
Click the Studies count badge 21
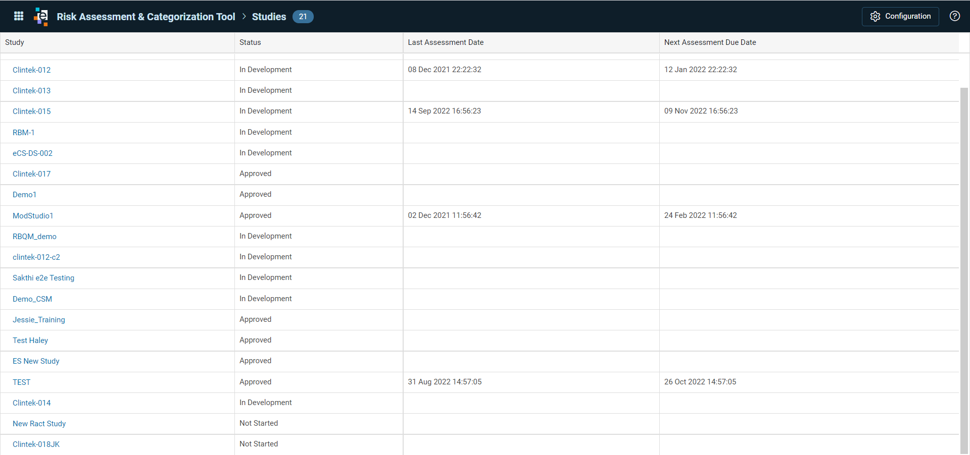pos(303,17)
